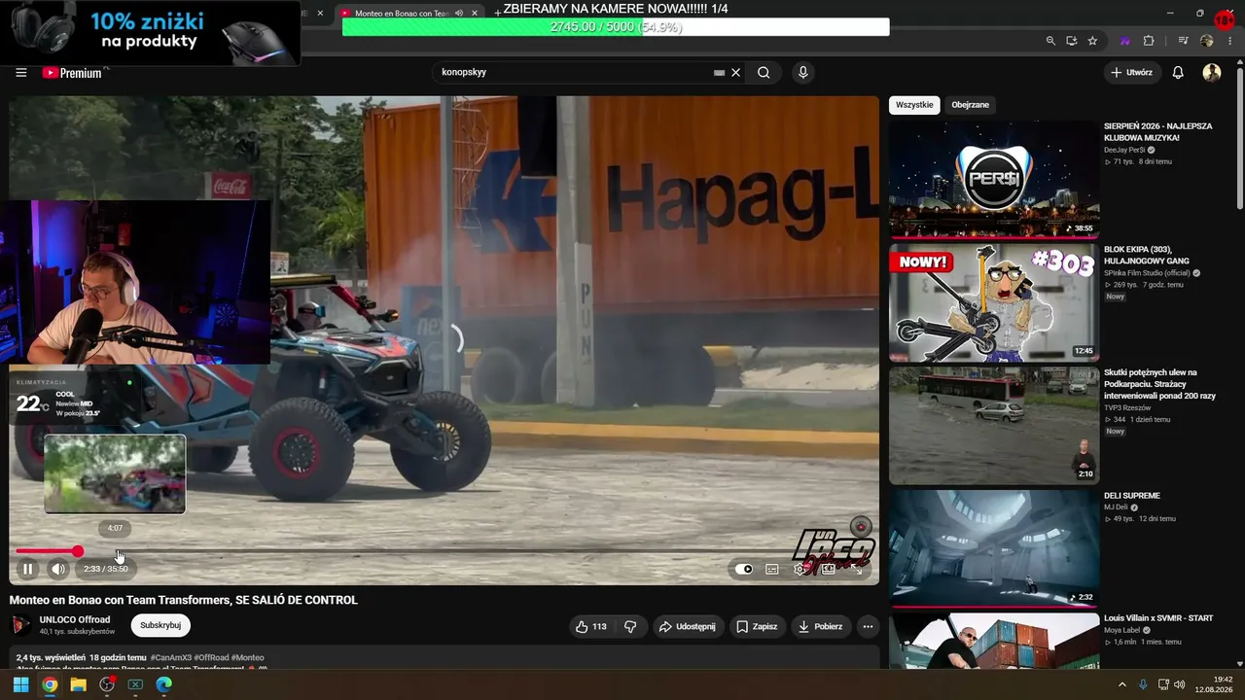Close the Monteo en Bonao browser tab
Viewport: 1245px width, 700px height.
coord(475,14)
